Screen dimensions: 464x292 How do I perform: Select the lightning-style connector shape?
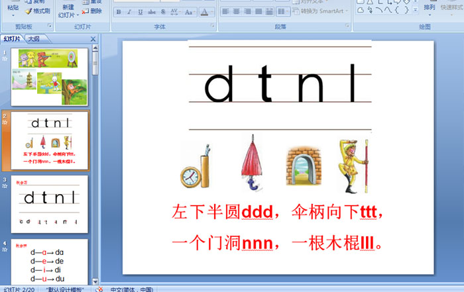point(370,11)
